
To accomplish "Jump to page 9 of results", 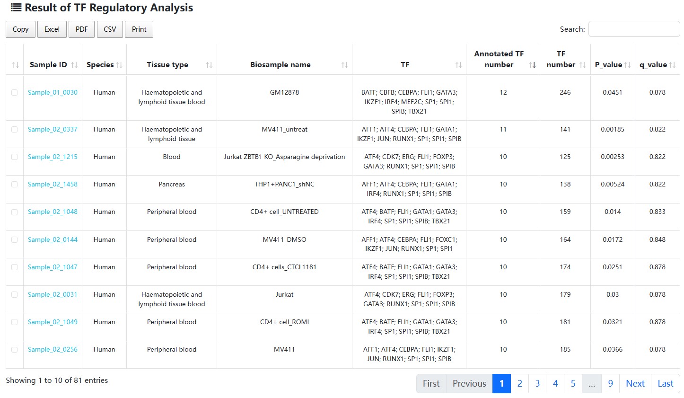I will click(611, 384).
